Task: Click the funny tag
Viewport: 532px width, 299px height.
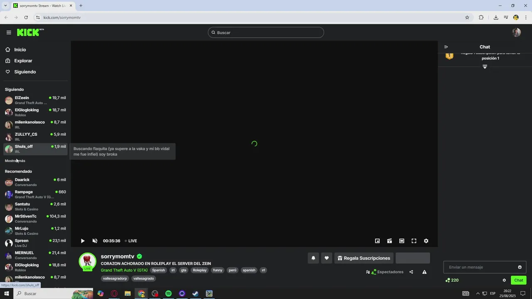Action: coord(218,270)
